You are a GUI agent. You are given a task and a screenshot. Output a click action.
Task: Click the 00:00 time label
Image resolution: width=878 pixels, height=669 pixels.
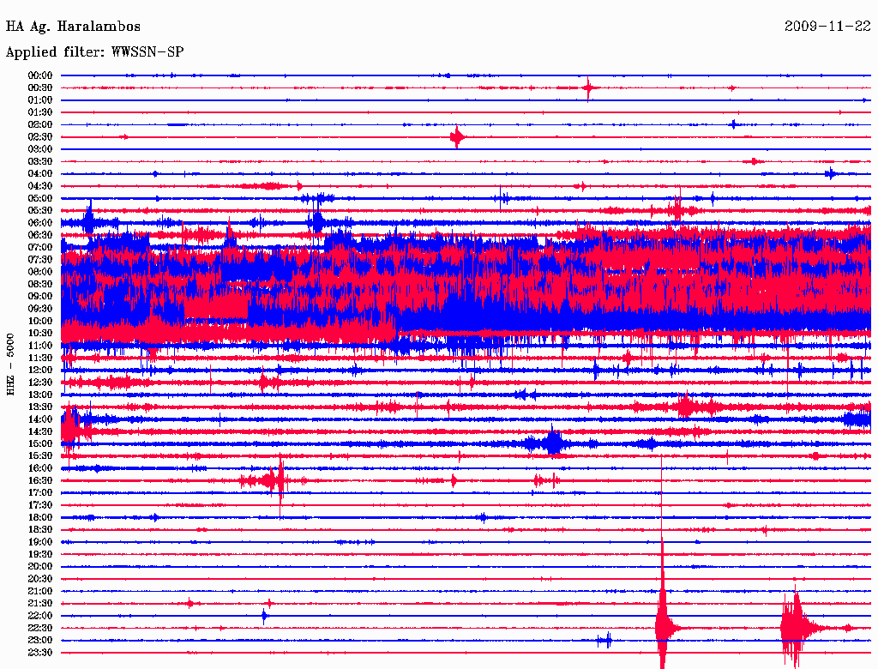point(40,75)
